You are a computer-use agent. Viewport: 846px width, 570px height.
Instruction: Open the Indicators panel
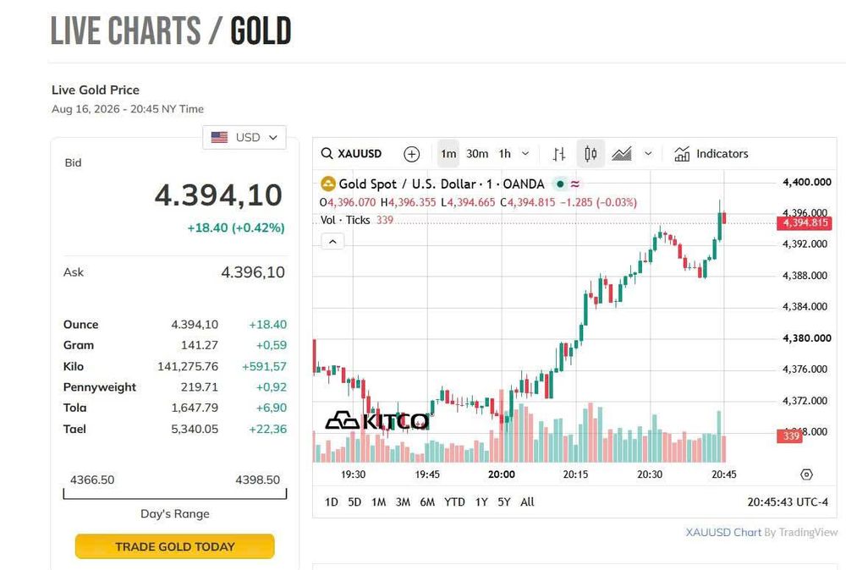click(711, 154)
